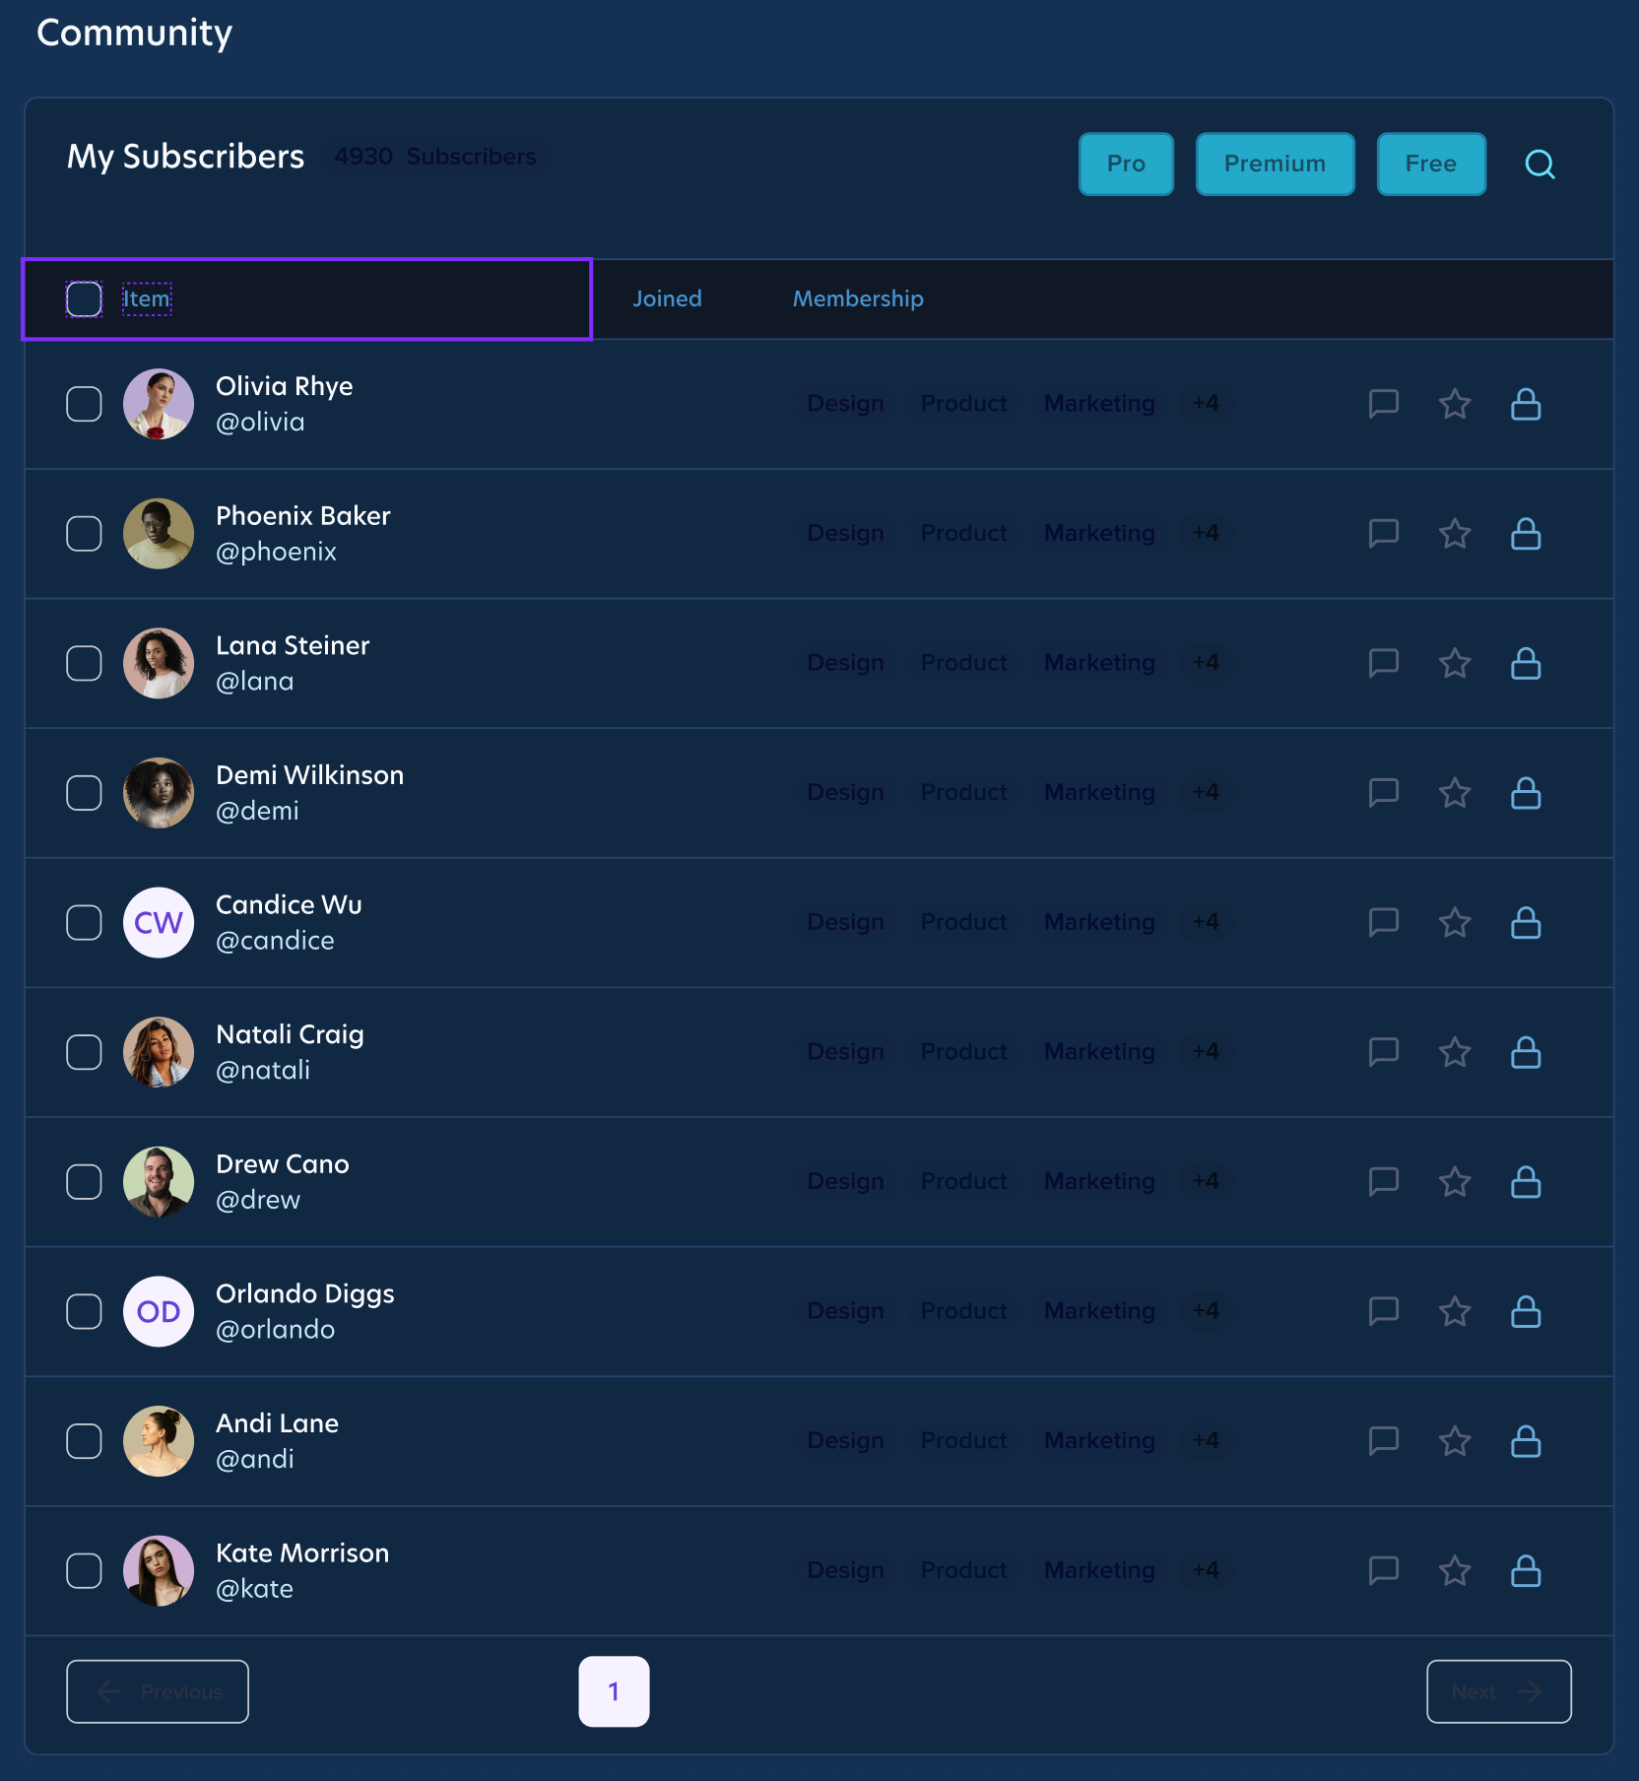This screenshot has width=1639, height=1781.
Task: Go to the Next page
Action: pyautogui.click(x=1497, y=1691)
